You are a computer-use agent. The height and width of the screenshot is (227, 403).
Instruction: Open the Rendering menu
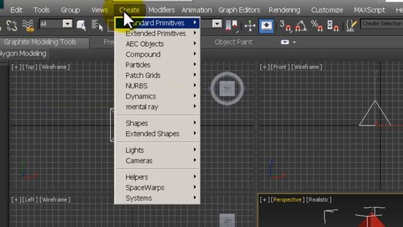pyautogui.click(x=284, y=10)
